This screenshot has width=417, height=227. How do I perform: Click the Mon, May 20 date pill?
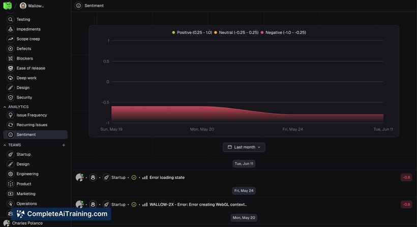(x=244, y=218)
